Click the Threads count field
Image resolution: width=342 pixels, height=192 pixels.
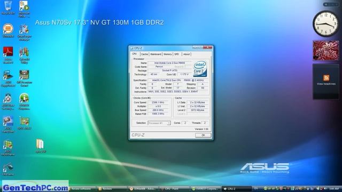(205, 123)
